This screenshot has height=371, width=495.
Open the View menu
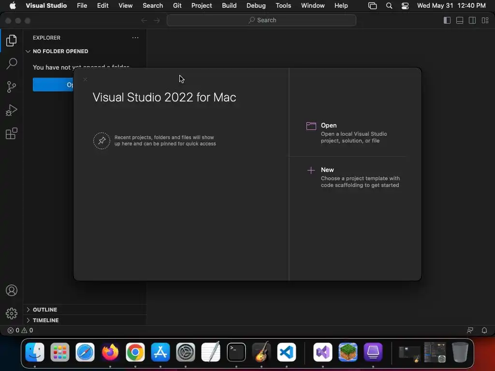click(x=125, y=5)
